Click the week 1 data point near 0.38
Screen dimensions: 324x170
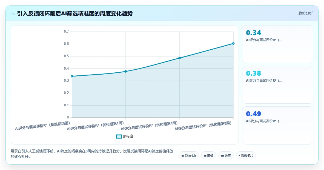point(126,71)
